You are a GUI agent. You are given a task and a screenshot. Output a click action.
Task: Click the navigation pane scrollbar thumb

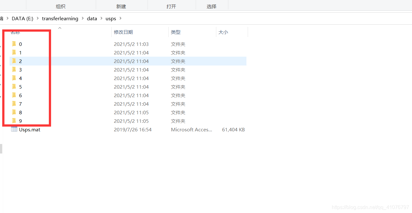[x=1, y=149]
